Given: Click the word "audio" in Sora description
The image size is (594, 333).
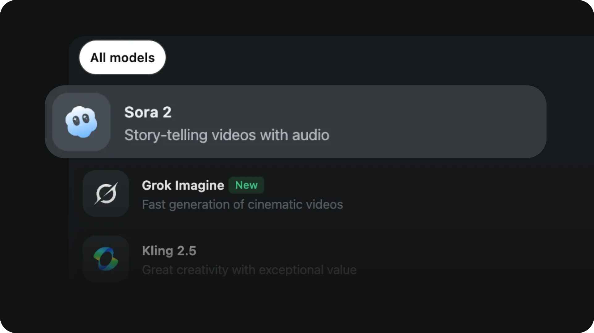Looking at the screenshot, I should tap(310, 135).
